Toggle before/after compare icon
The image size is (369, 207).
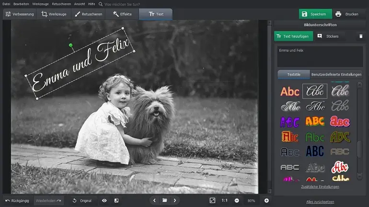pos(116,201)
